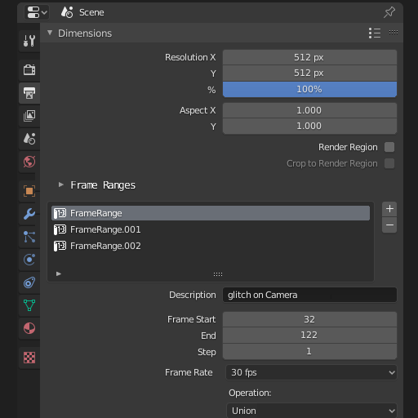
Task: Open the Modifiers wrench tab icon
Action: coord(29,214)
